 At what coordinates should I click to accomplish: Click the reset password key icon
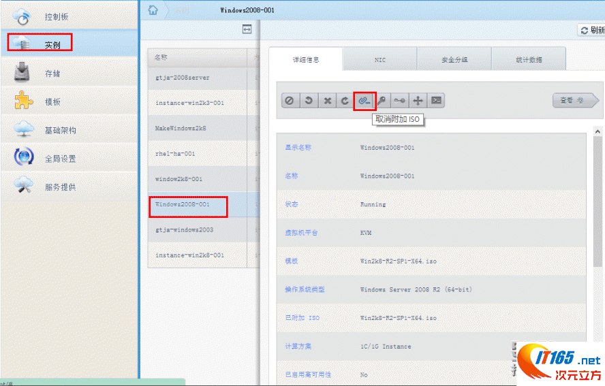(x=382, y=101)
